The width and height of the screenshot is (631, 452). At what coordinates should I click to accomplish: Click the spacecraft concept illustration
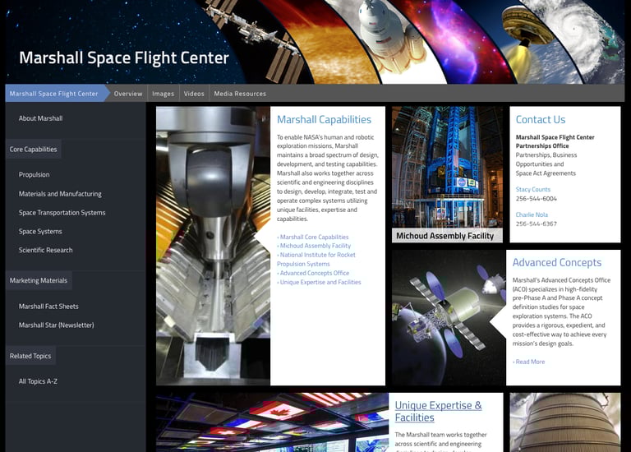[x=449, y=317]
